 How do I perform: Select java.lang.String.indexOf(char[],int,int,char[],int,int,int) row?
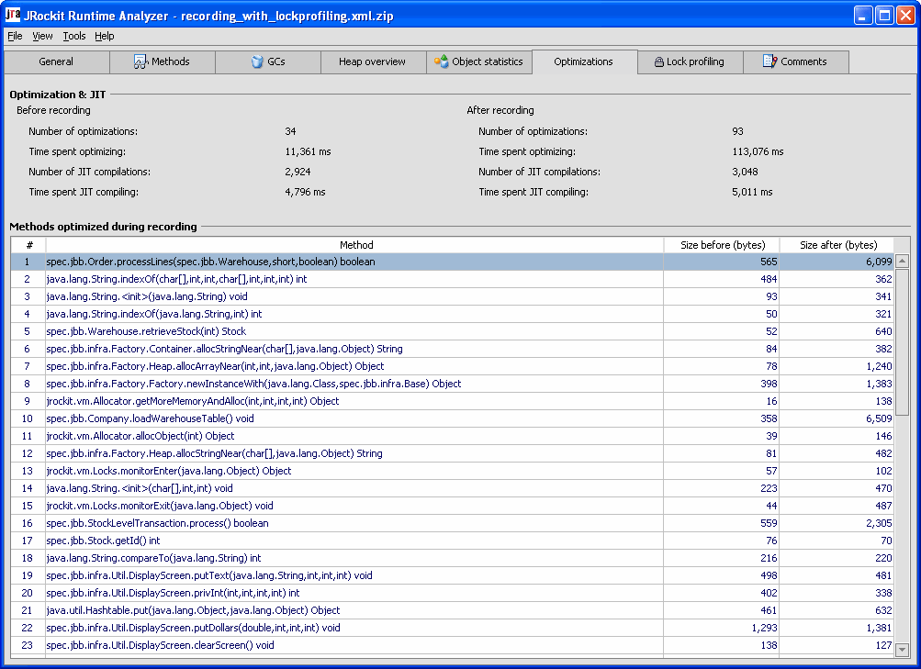(454, 279)
